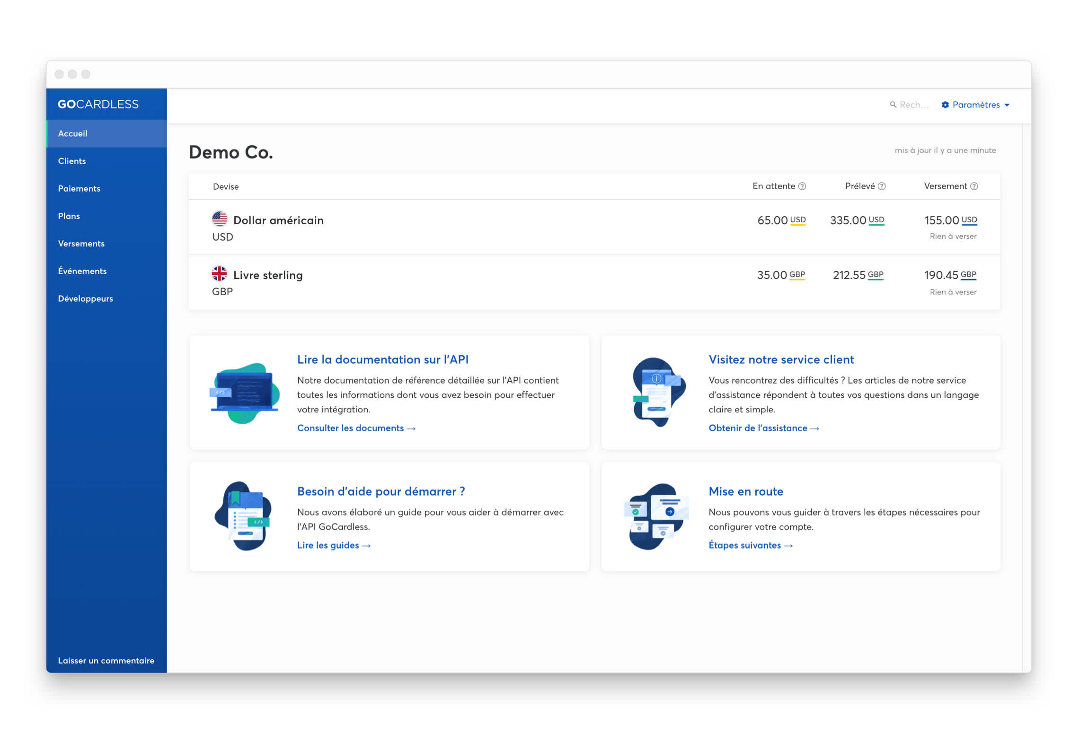Select the Livre sterling row name
The width and height of the screenshot is (1079, 734).
click(268, 275)
